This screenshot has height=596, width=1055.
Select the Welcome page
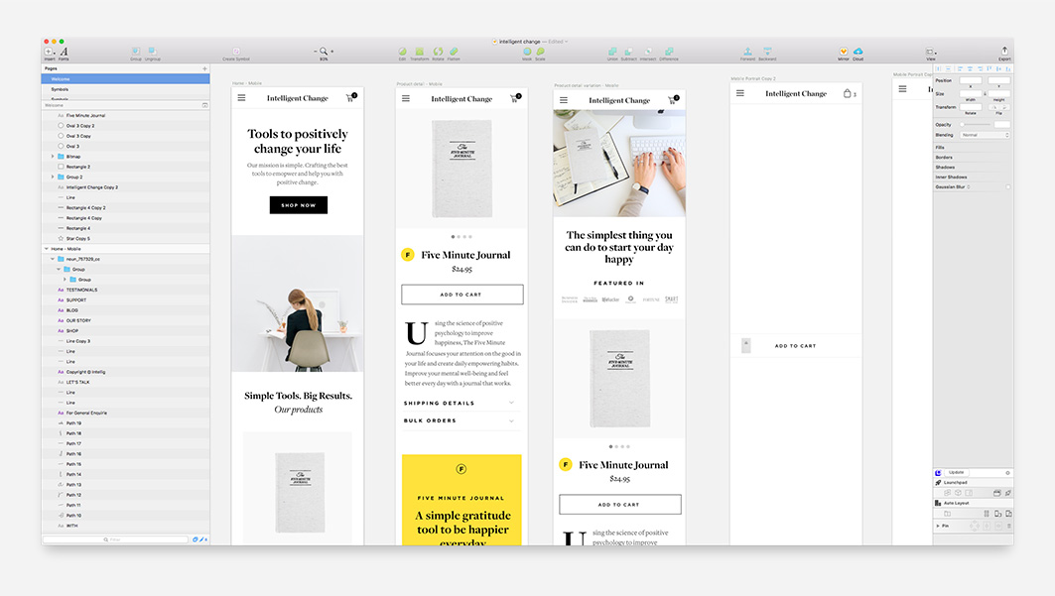126,79
